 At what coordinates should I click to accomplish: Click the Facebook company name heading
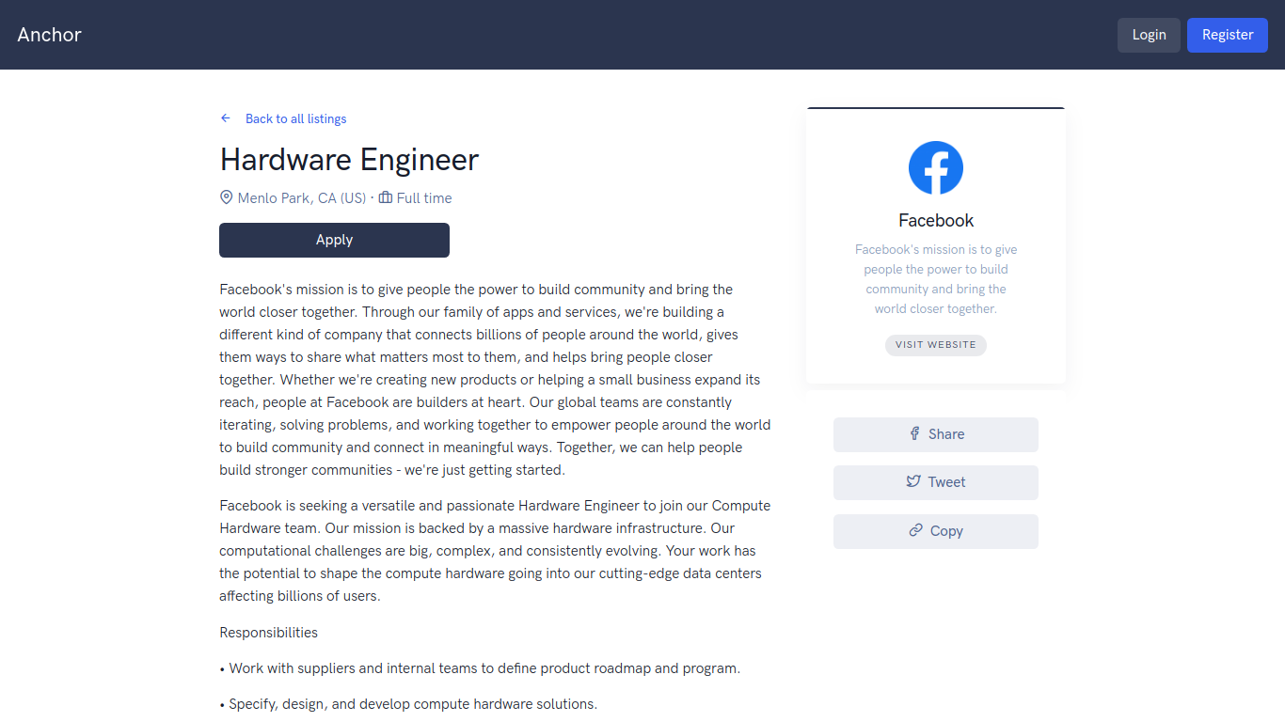[935, 220]
